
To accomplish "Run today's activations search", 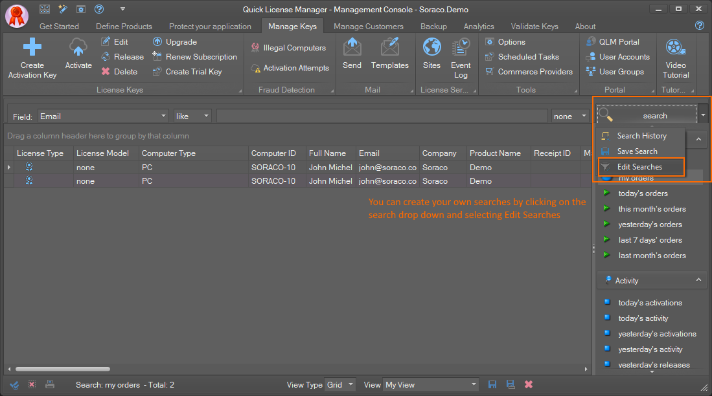I will point(650,303).
